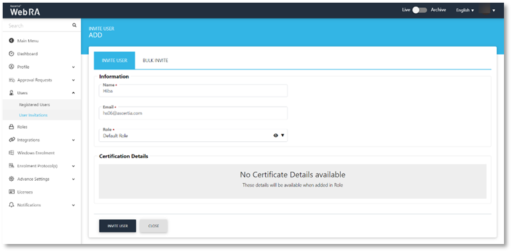This screenshot has width=512, height=252.
Task: Click the Close button
Action: pos(154,225)
